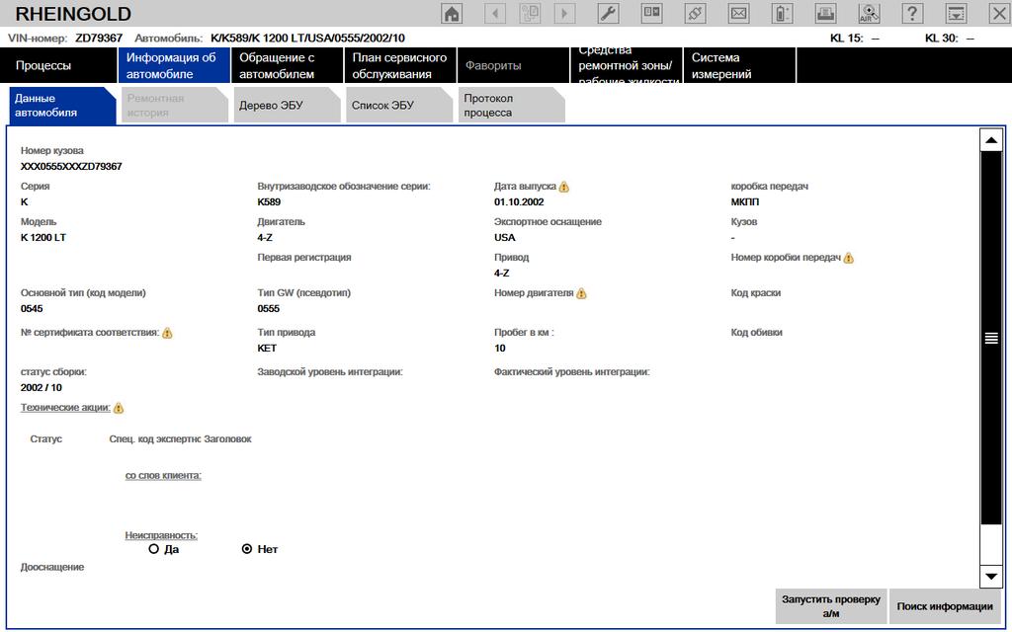This screenshot has width=1012, height=632.
Task: Open the AIR search icon
Action: pos(869,14)
